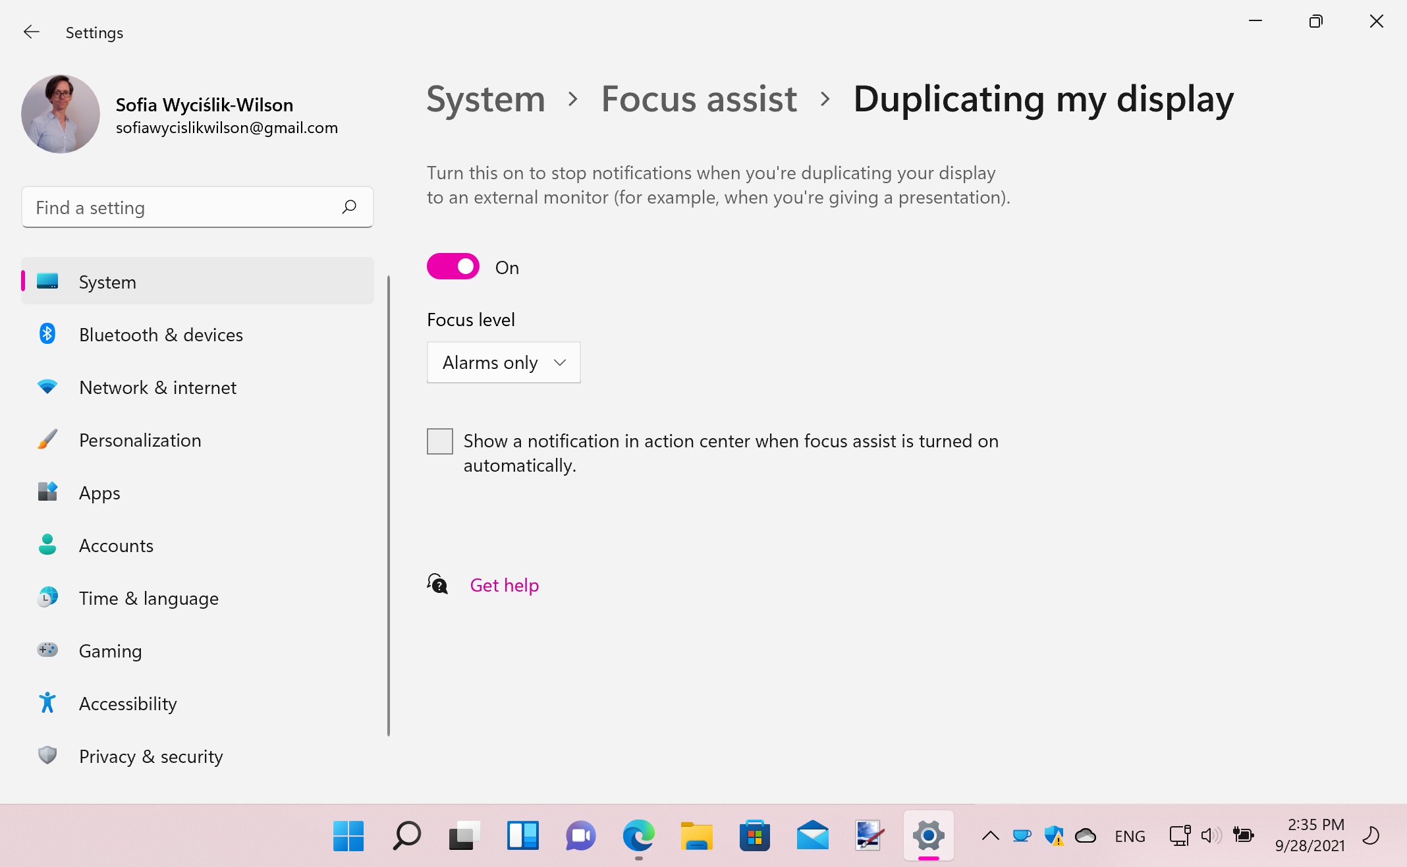Open Time & language settings
This screenshot has width=1407, height=867.
tap(198, 598)
